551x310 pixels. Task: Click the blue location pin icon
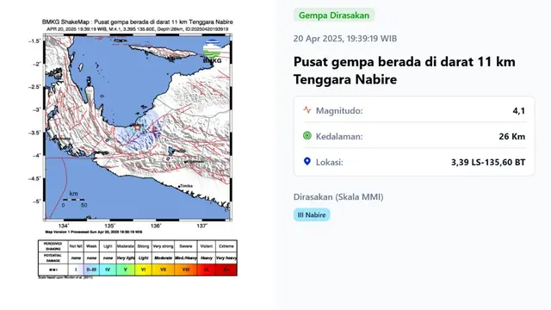coord(307,161)
